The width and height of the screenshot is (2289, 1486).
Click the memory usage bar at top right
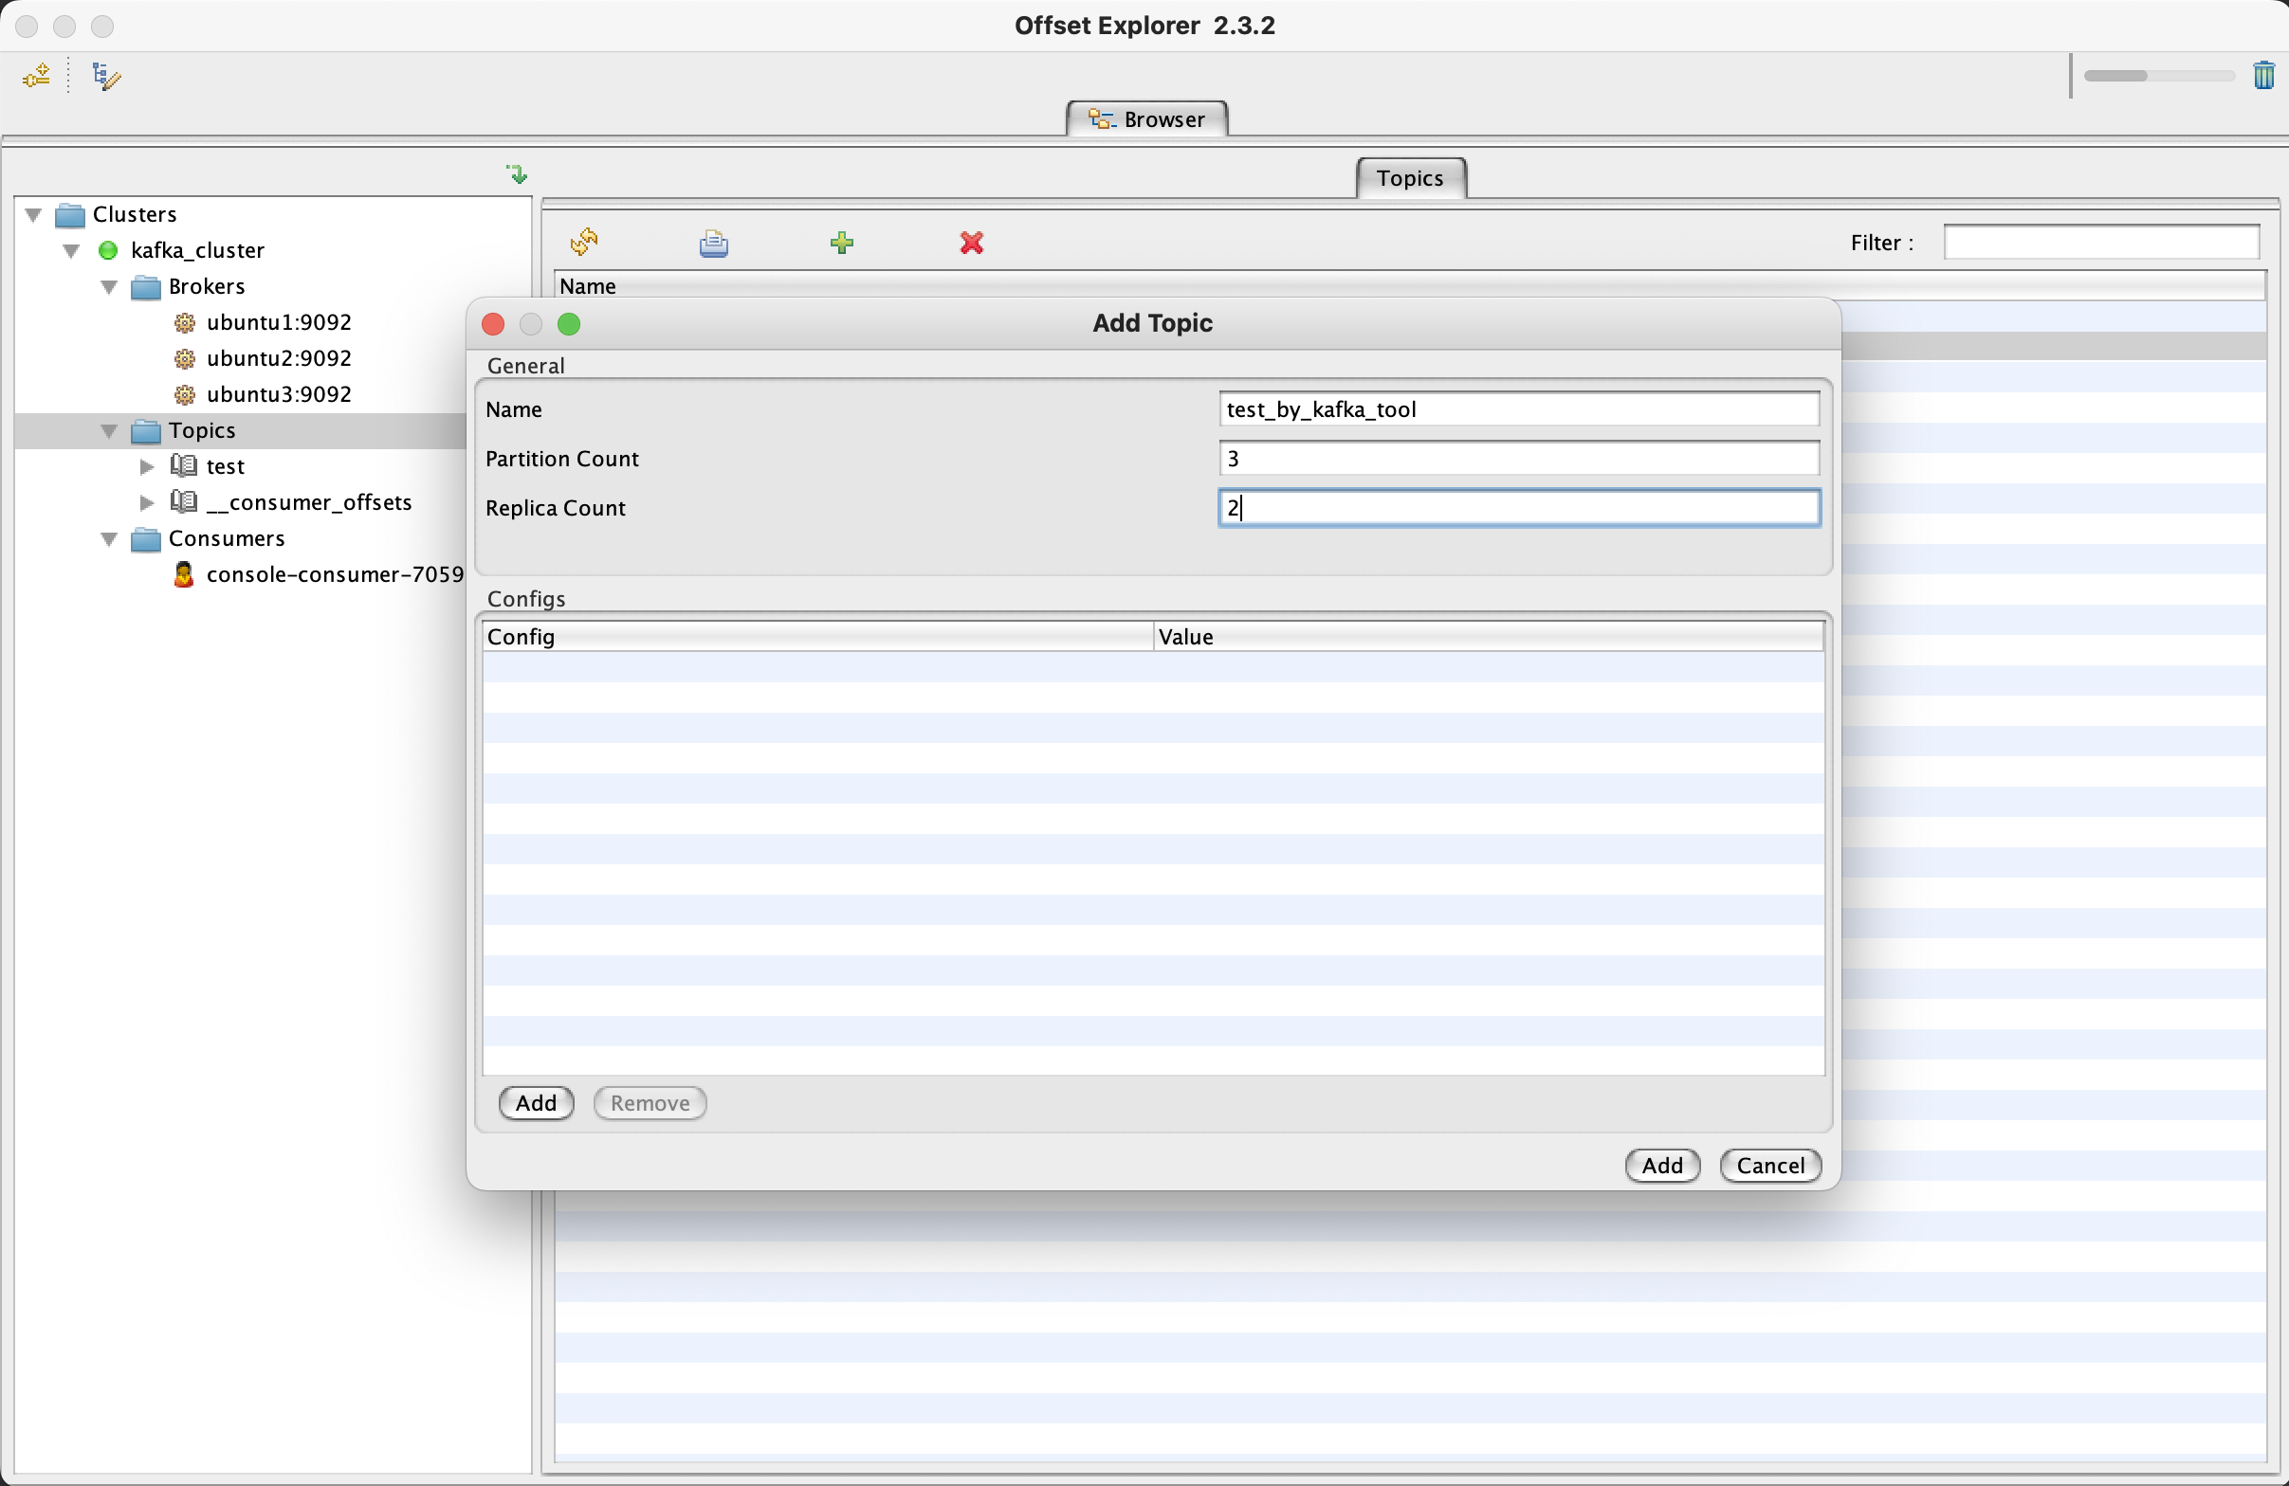2158,76
